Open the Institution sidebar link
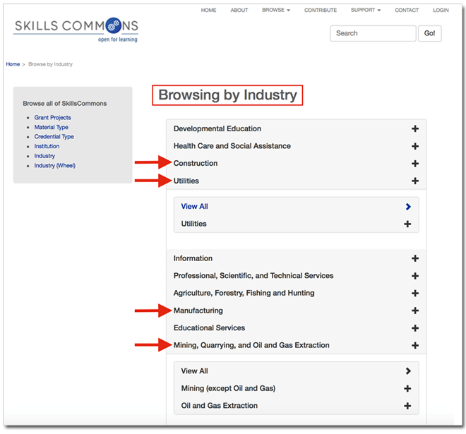The width and height of the screenshot is (466, 434). tap(47, 146)
